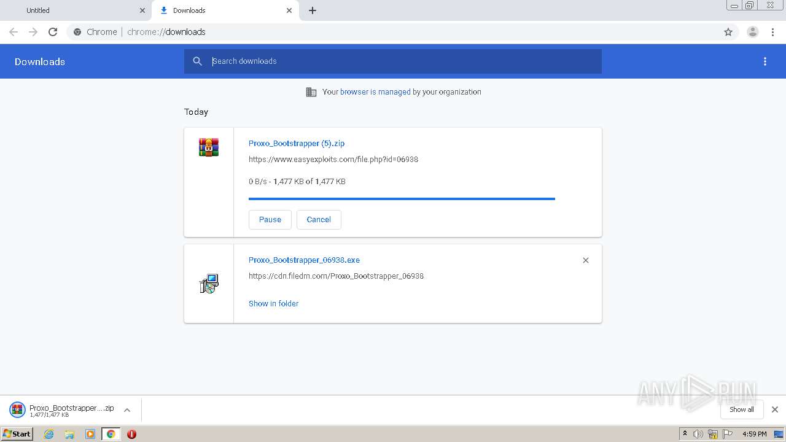
Task: Open the Proxo_Bootstrapper (5).zip file link
Action: (x=297, y=143)
